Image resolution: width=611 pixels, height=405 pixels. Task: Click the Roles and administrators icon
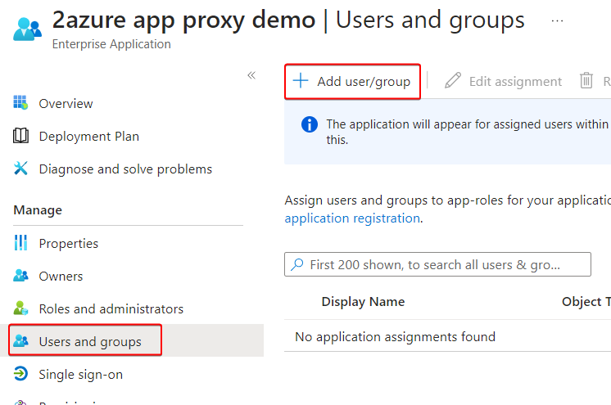20,308
